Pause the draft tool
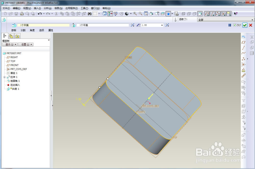Viewport: 255px width, 169px height. (230, 25)
